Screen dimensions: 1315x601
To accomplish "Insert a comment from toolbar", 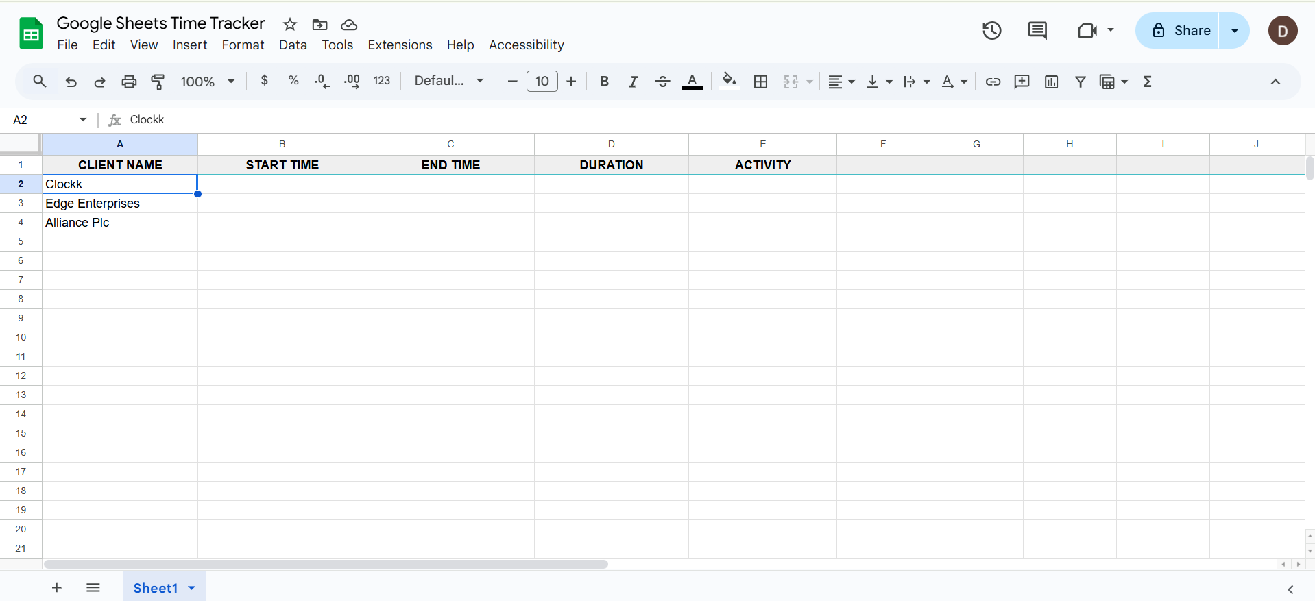I will (1022, 82).
